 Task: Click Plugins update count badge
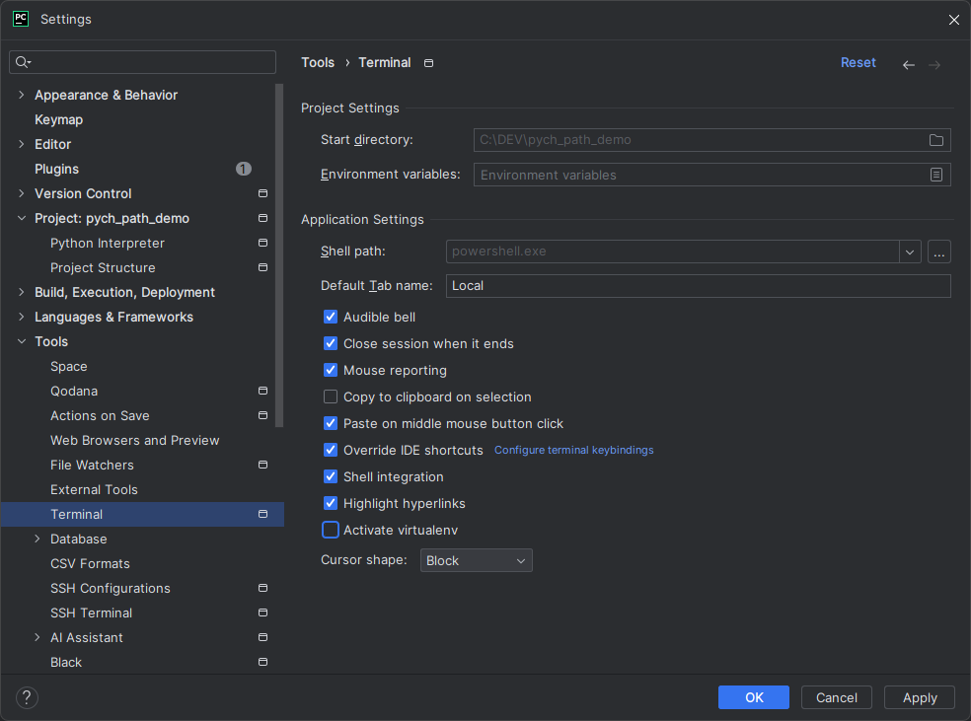point(244,169)
